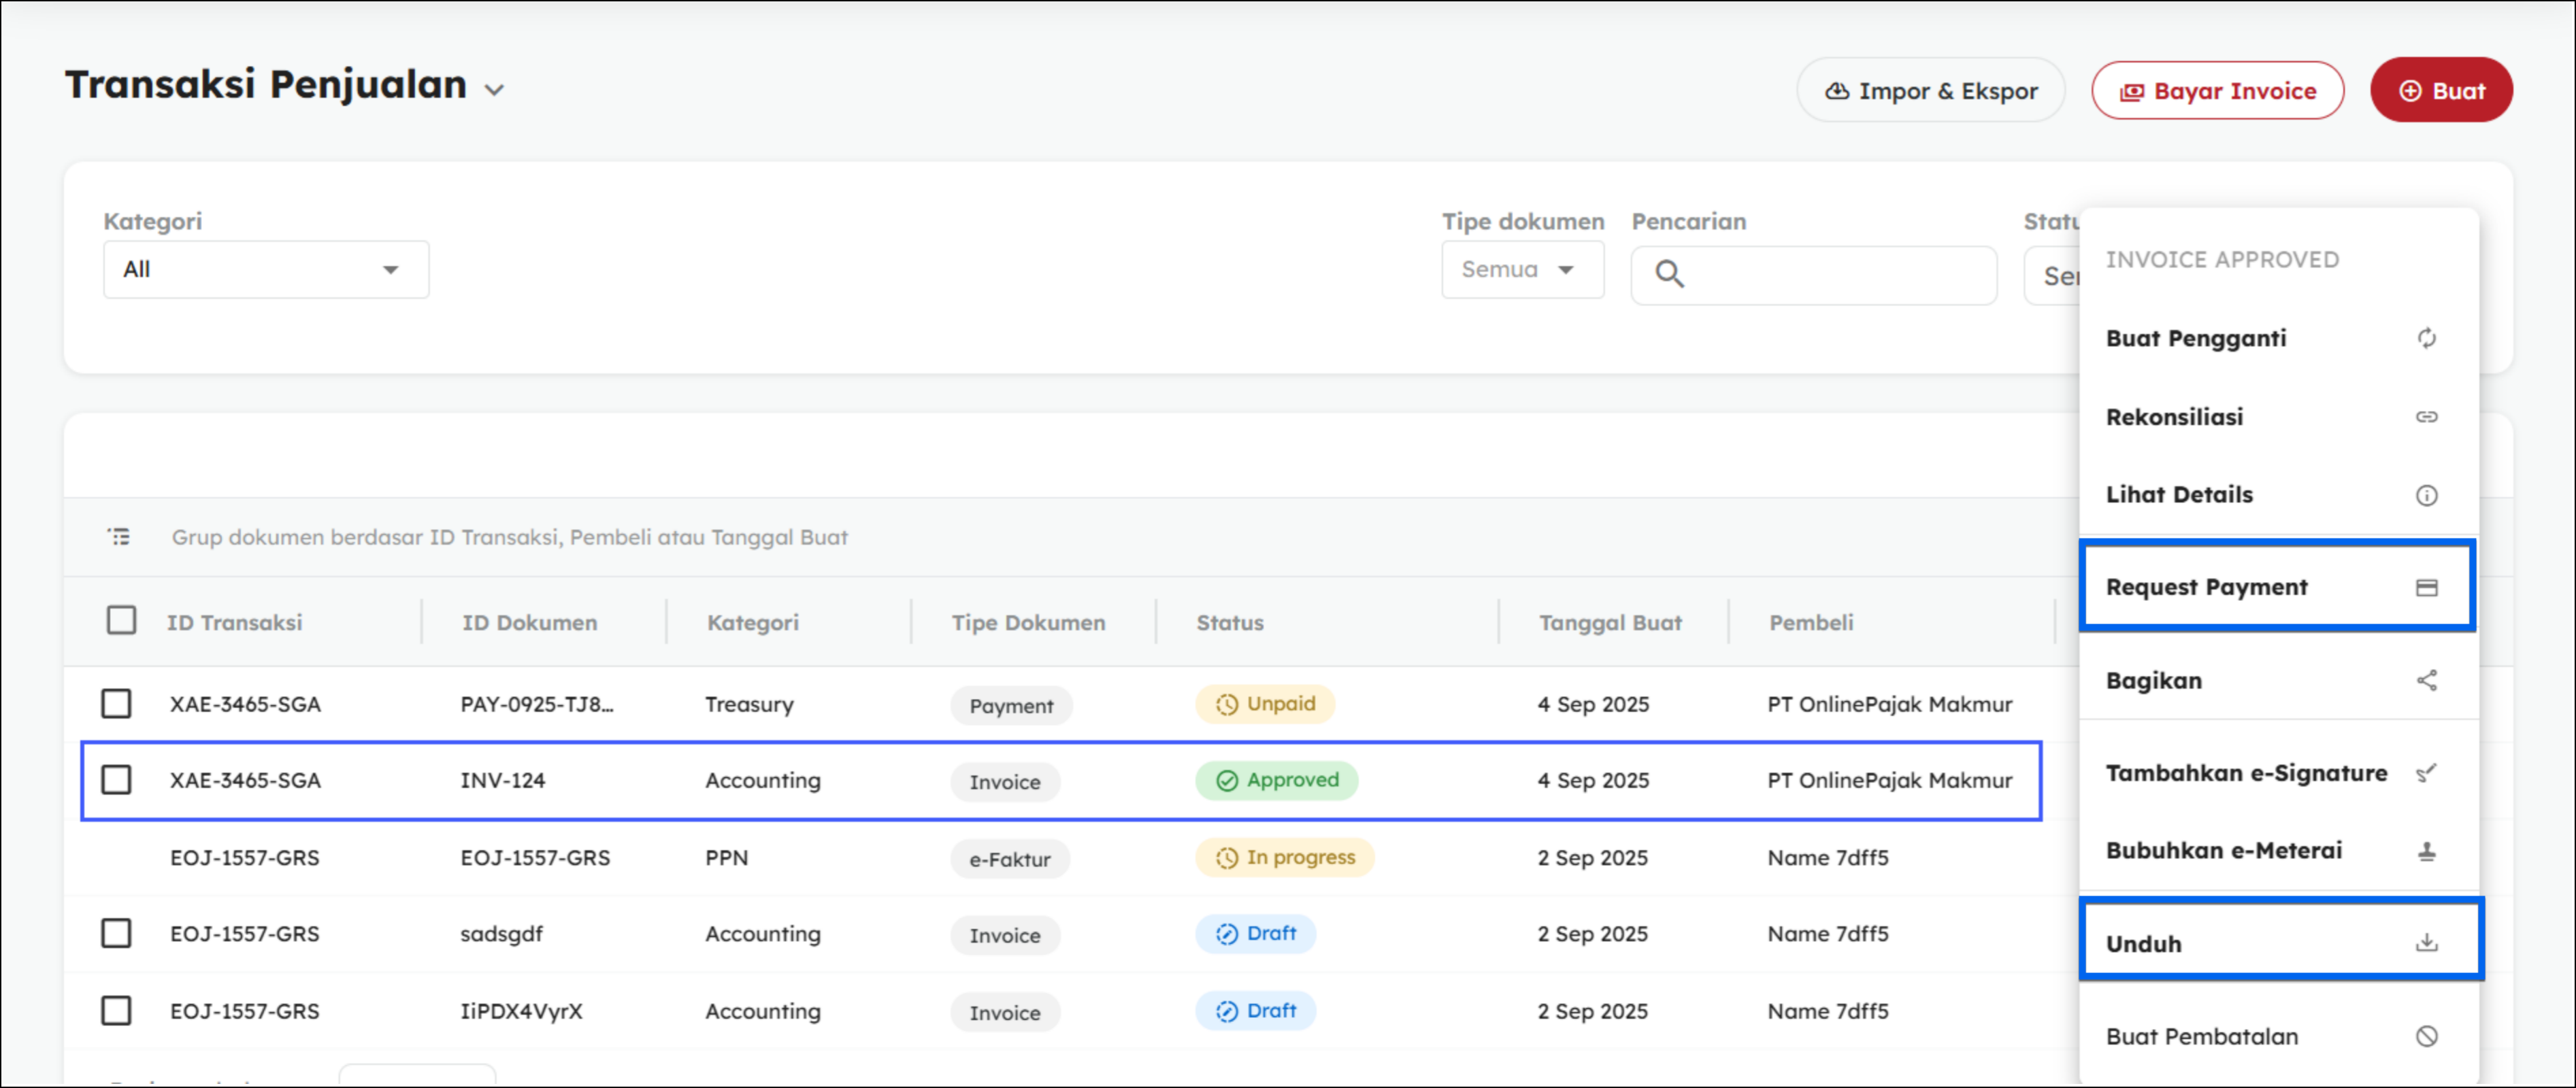Click the check icon in Approved status
Image resolution: width=2576 pixels, height=1088 pixels.
pos(1226,780)
